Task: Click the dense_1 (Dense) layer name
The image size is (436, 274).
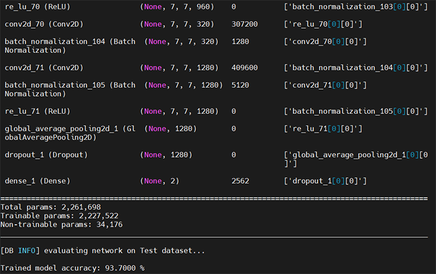Action: coord(37,181)
